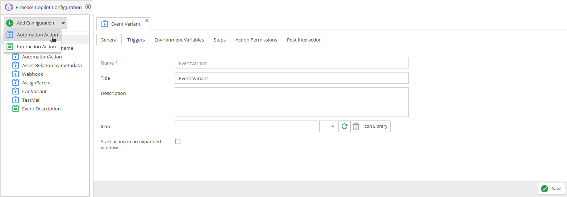Click the green Interaction Action menu icon
This screenshot has width=567, height=197.
tap(10, 47)
